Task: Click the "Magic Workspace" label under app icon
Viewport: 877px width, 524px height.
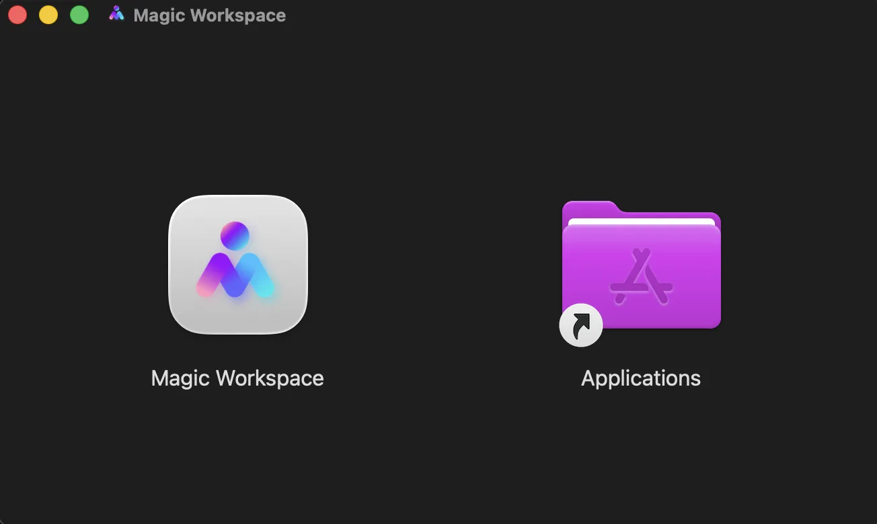Action: tap(237, 378)
